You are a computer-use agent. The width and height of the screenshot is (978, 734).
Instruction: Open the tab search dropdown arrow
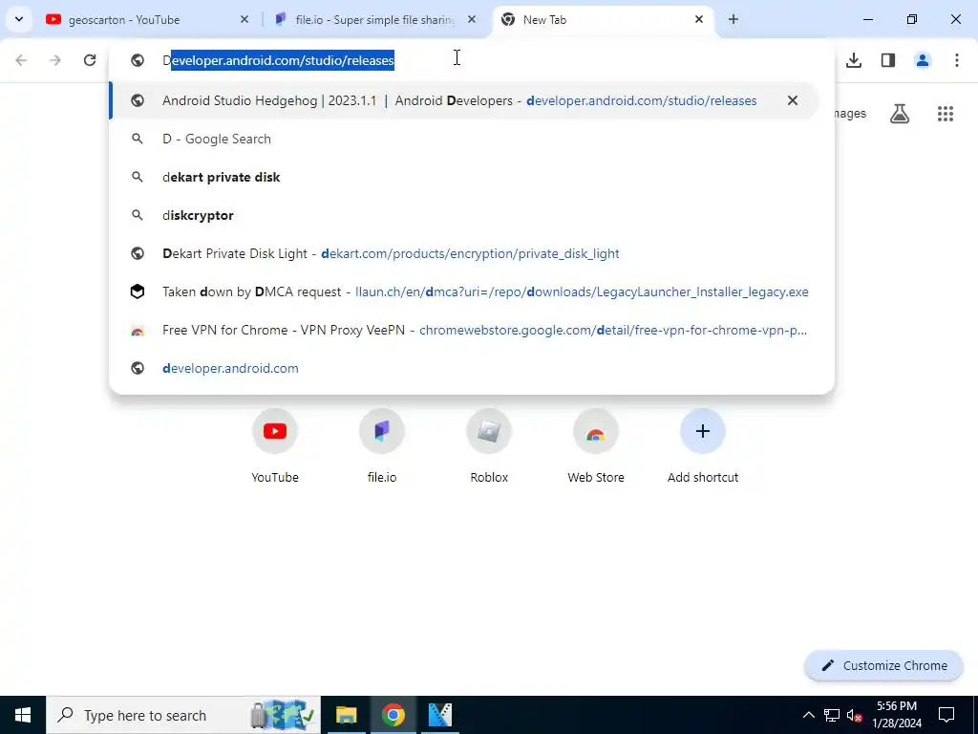point(19,19)
